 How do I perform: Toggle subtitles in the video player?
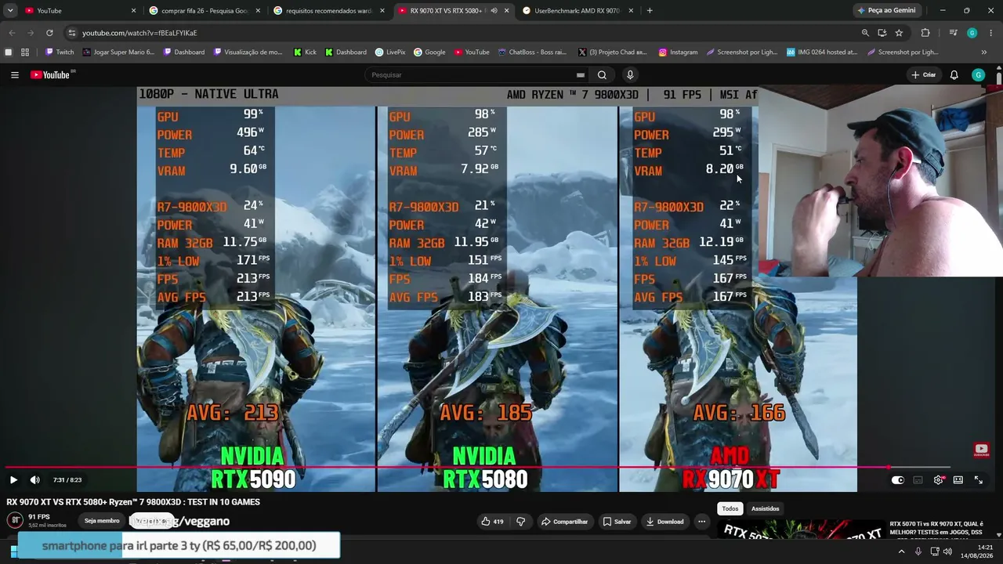point(918,479)
